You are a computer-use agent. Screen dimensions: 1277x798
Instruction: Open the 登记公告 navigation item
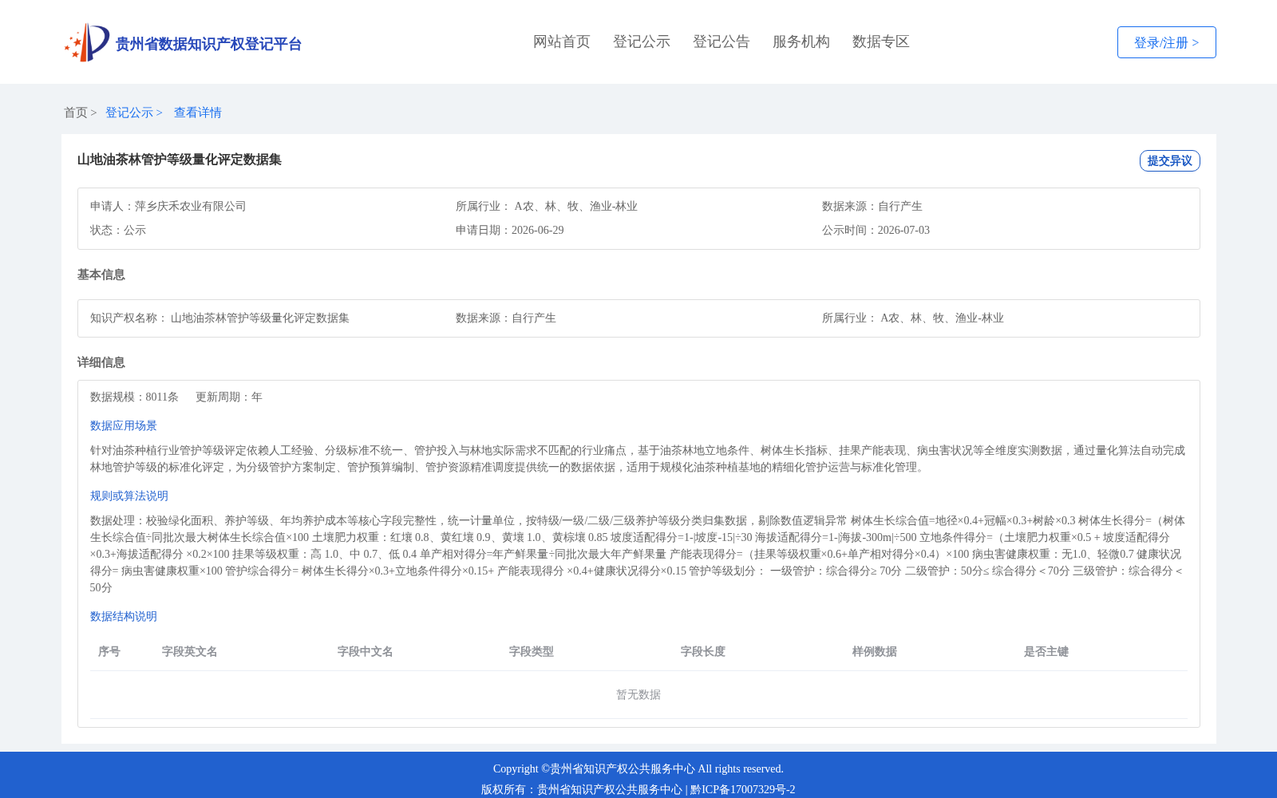point(722,41)
